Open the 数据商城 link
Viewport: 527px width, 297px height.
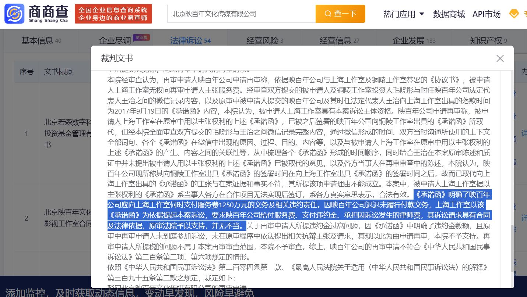point(449,14)
